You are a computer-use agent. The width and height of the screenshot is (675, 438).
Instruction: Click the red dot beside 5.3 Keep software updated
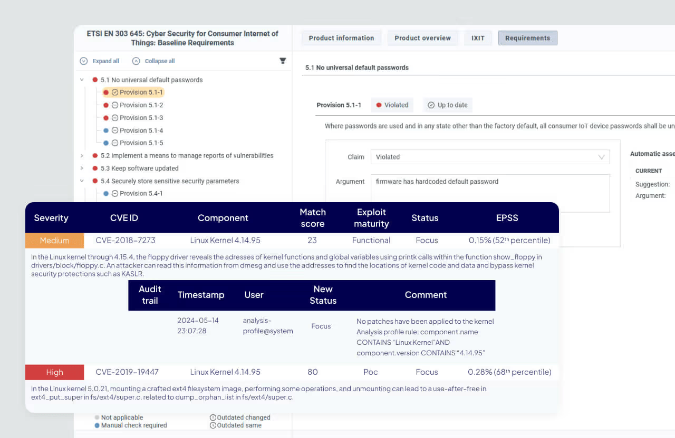(x=95, y=168)
